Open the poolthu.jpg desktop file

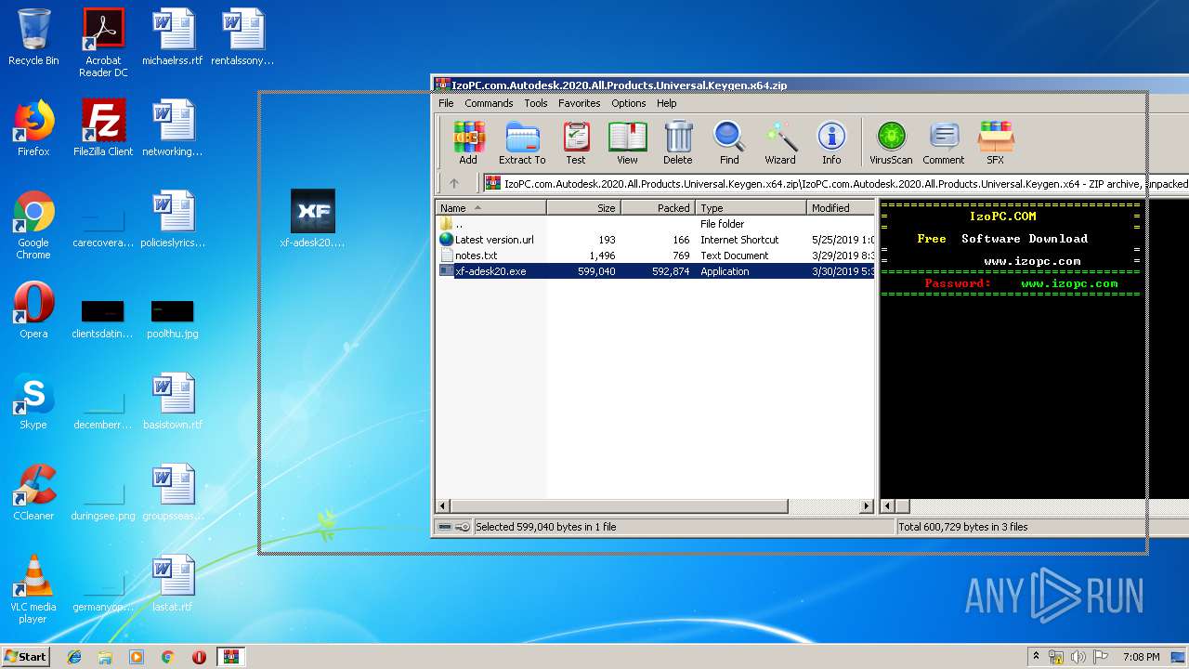(x=173, y=320)
